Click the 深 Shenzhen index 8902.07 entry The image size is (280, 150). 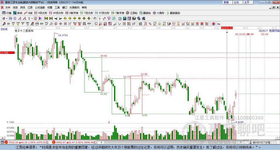[74, 142]
